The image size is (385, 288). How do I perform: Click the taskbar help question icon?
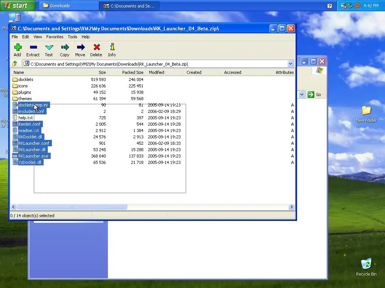(329, 6)
